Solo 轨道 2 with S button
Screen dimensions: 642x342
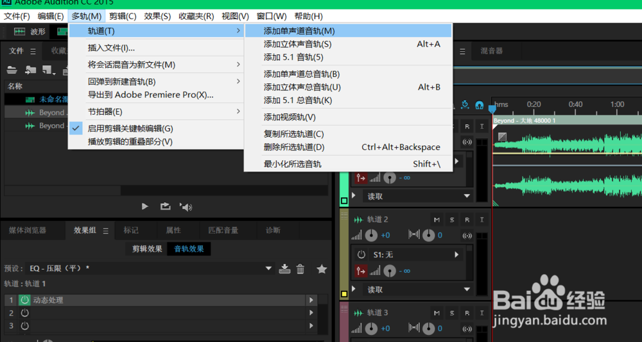click(451, 220)
